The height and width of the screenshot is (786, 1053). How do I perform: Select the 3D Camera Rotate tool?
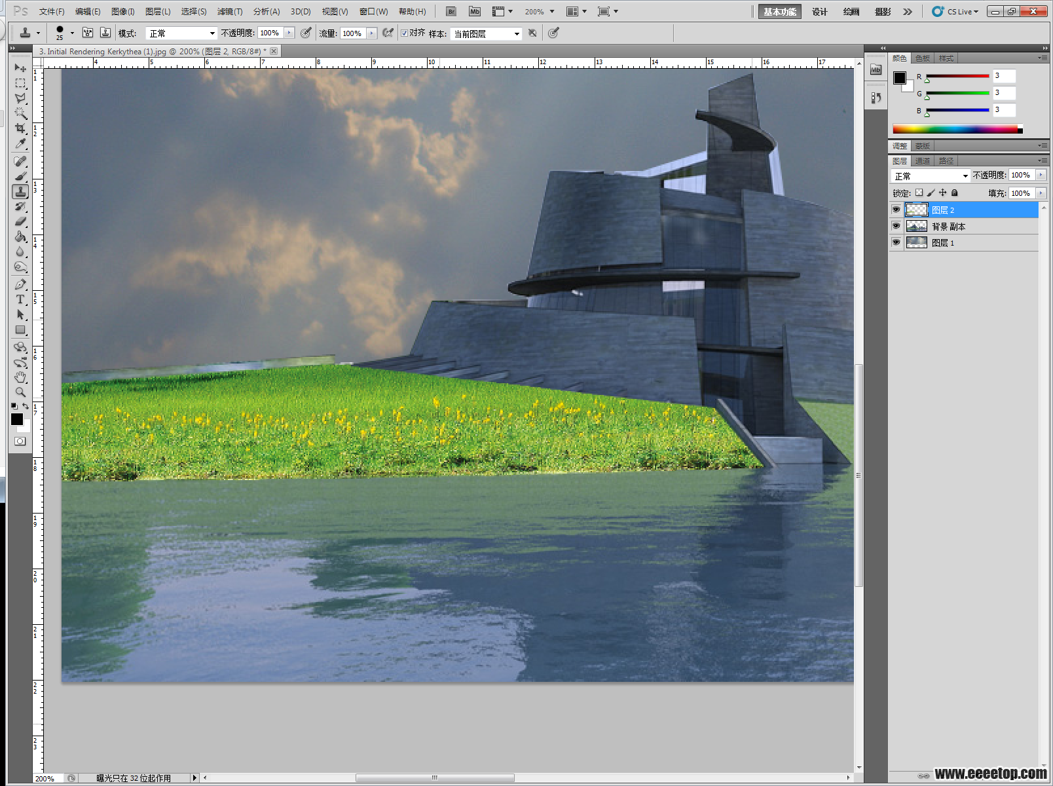20,362
